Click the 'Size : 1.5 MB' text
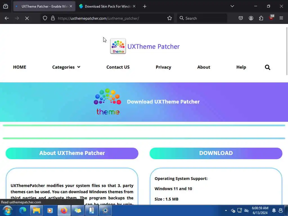Viewport: 288px width, 216px height. pyautogui.click(x=166, y=199)
